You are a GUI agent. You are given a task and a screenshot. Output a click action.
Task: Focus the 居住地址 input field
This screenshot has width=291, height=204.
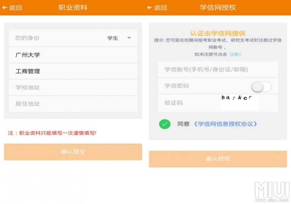point(73,104)
